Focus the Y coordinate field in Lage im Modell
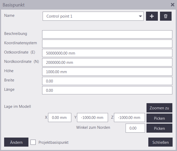 click(92, 117)
